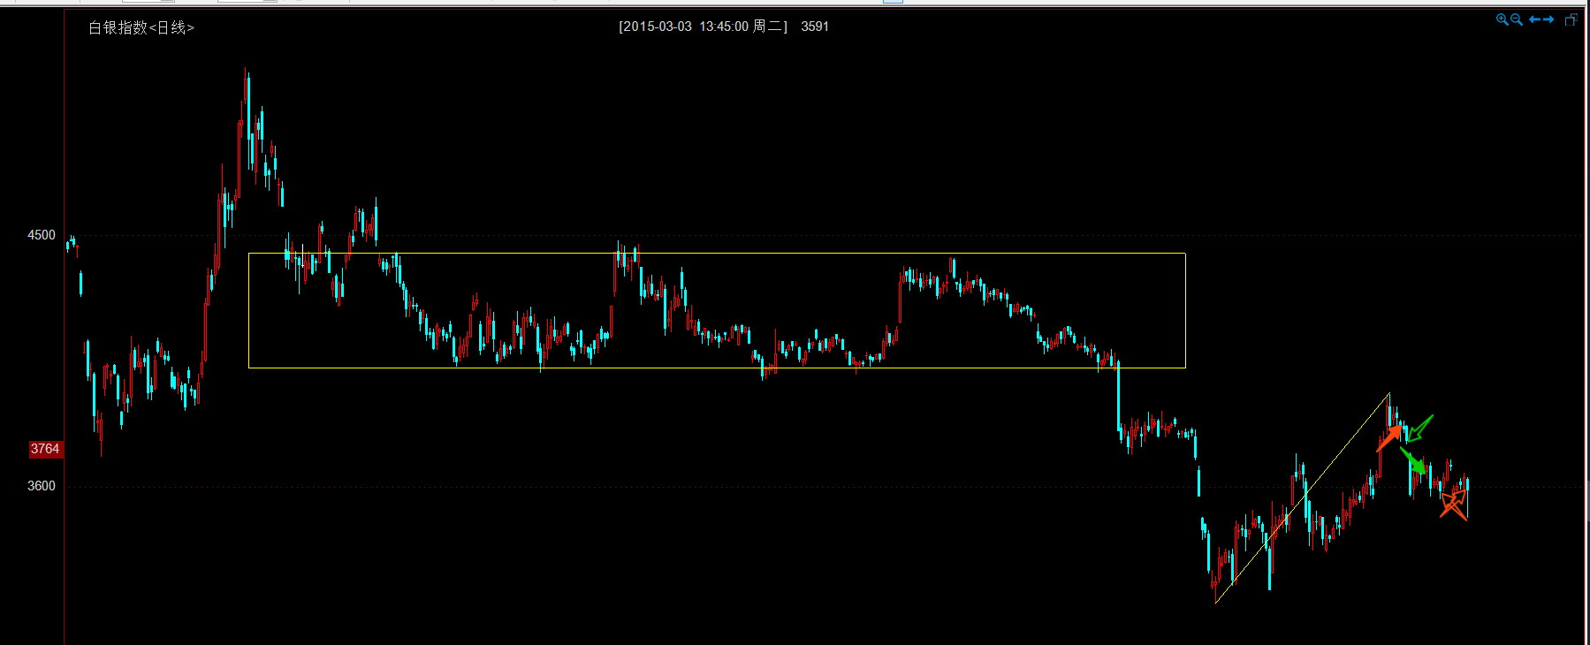This screenshot has width=1590, height=645.
Task: Click the restore window icon of chart
Action: click(x=1571, y=19)
